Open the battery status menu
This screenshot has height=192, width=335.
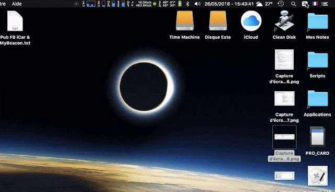pyautogui.click(x=180, y=4)
